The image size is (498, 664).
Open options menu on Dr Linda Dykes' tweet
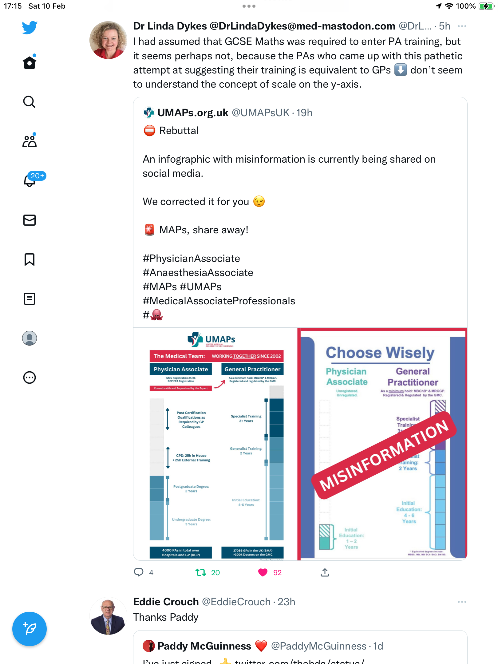click(462, 26)
